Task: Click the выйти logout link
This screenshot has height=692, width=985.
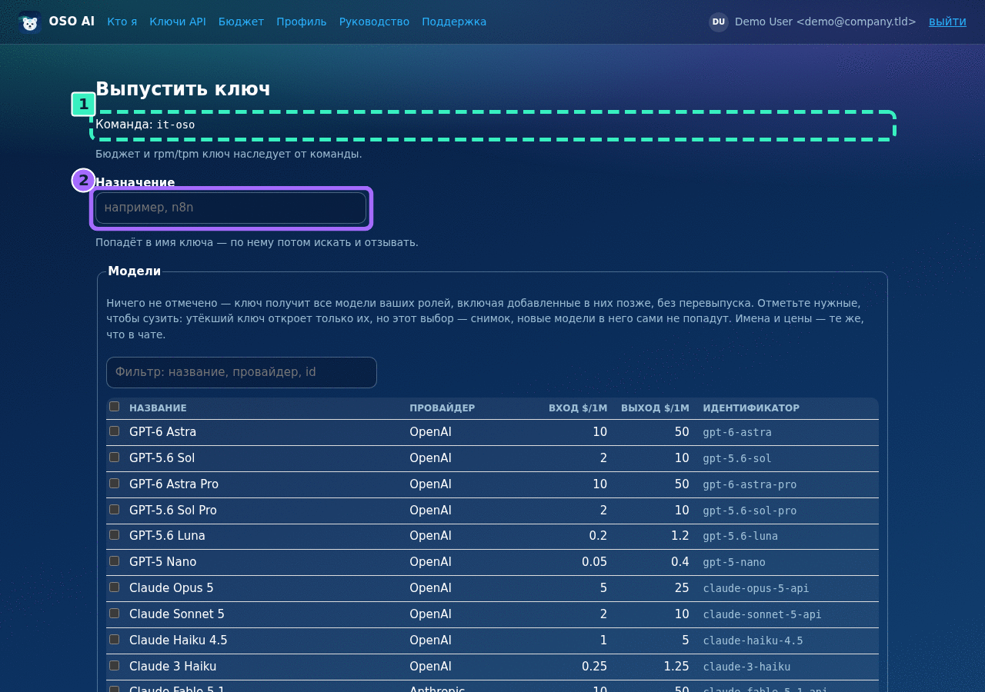Action: (947, 22)
